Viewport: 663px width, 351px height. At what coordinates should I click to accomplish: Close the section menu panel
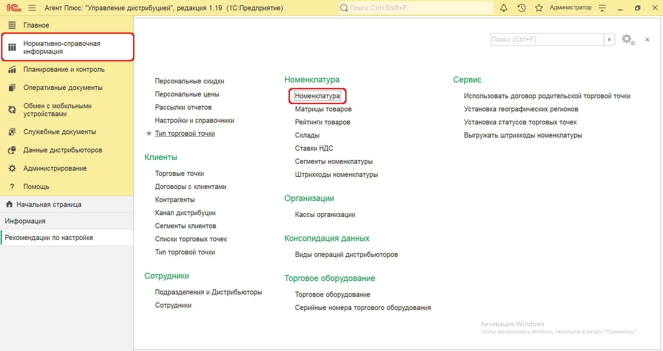(647, 40)
